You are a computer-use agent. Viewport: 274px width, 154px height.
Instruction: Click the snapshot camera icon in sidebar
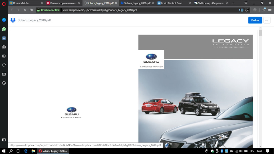tap(4, 47)
